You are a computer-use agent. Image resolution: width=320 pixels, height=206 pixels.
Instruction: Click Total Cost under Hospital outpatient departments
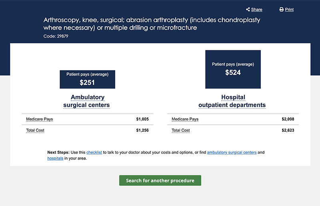click(181, 130)
